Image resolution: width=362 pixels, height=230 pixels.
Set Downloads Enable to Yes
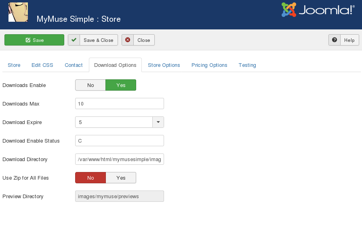pos(121,85)
